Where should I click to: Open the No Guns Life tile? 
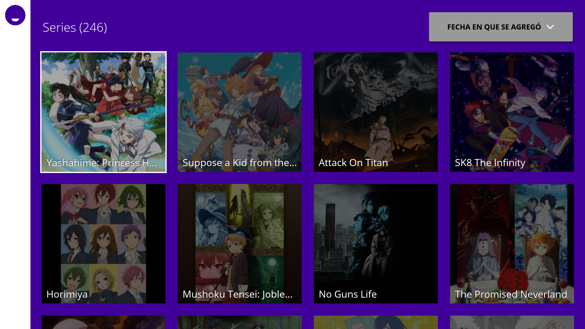376,244
